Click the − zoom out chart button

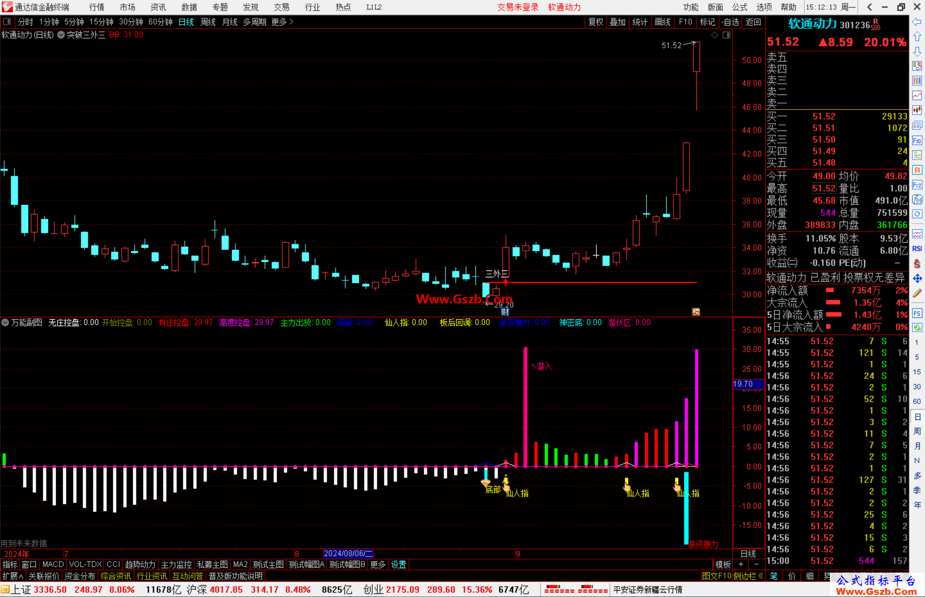pos(756,564)
